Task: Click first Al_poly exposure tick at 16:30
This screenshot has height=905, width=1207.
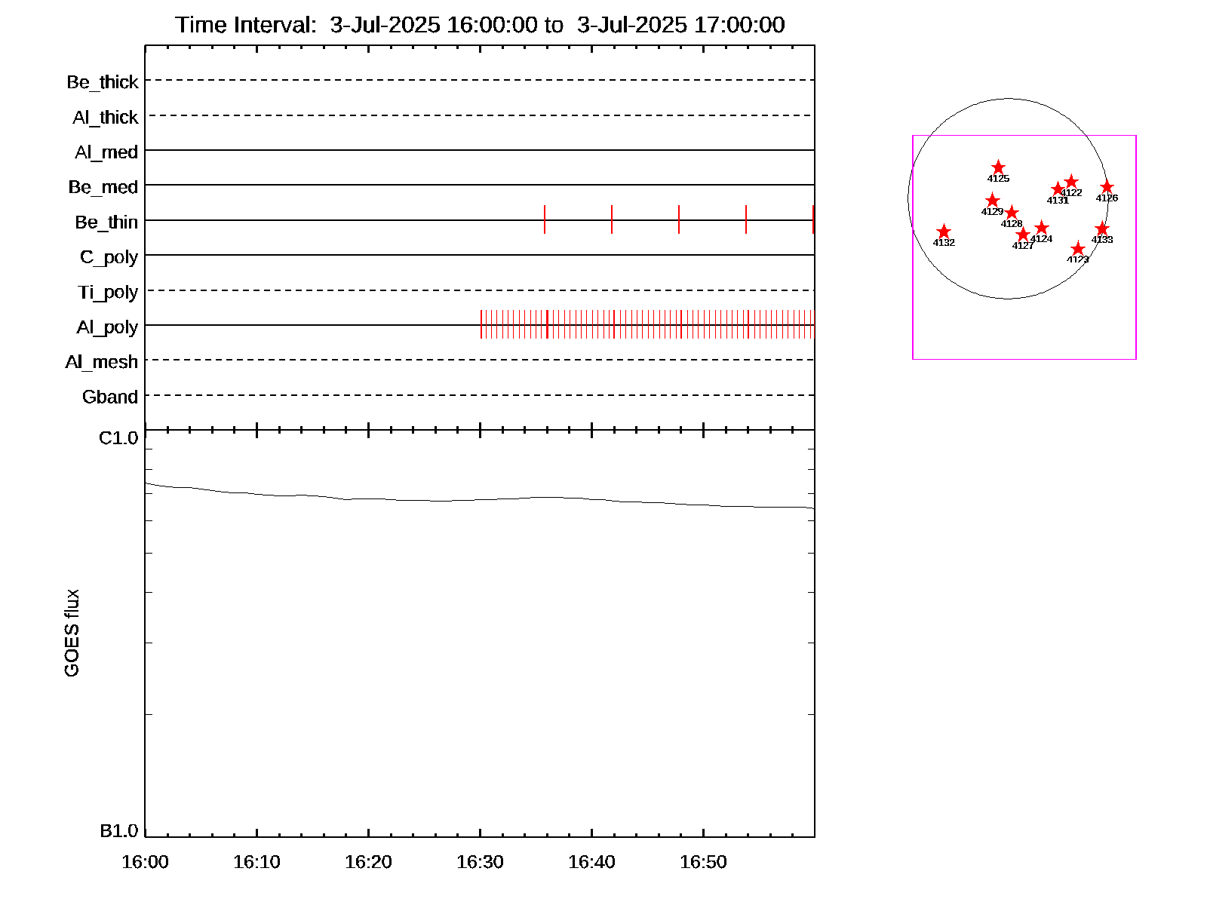Action: (x=481, y=324)
